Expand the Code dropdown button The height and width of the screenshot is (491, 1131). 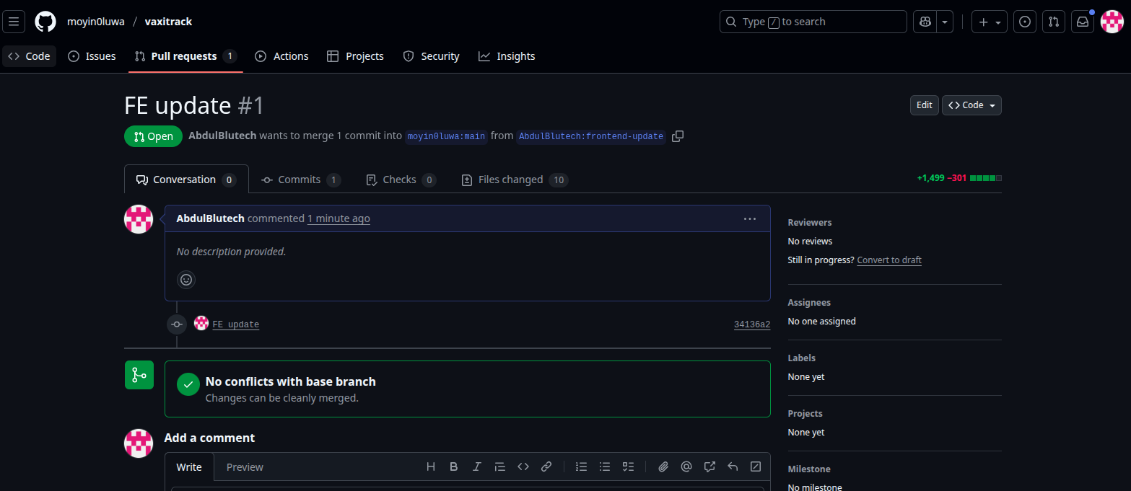(971, 105)
